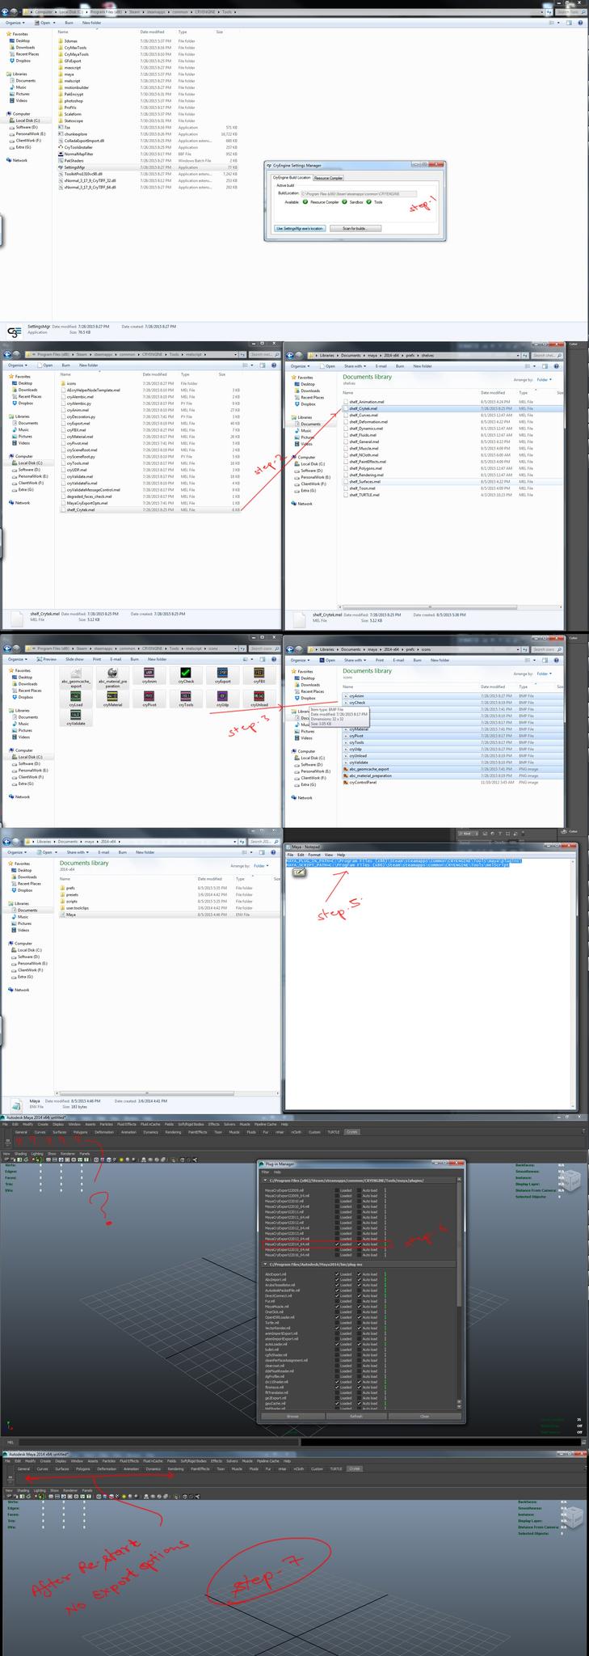Viewport: 589px width, 1656px height.
Task: Click Refresh button in Plug-in Manager
Action: coord(356,1416)
